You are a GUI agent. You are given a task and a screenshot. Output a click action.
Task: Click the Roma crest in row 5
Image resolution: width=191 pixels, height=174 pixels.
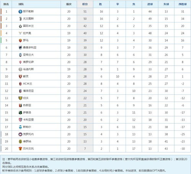click(x=20, y=40)
